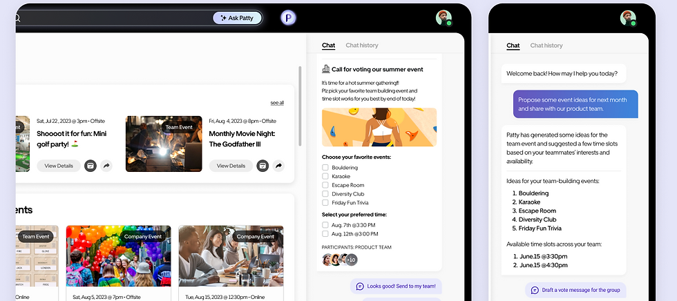677x301 pixels.
Task: View Details of Monthly Movie Night
Action: (231, 166)
